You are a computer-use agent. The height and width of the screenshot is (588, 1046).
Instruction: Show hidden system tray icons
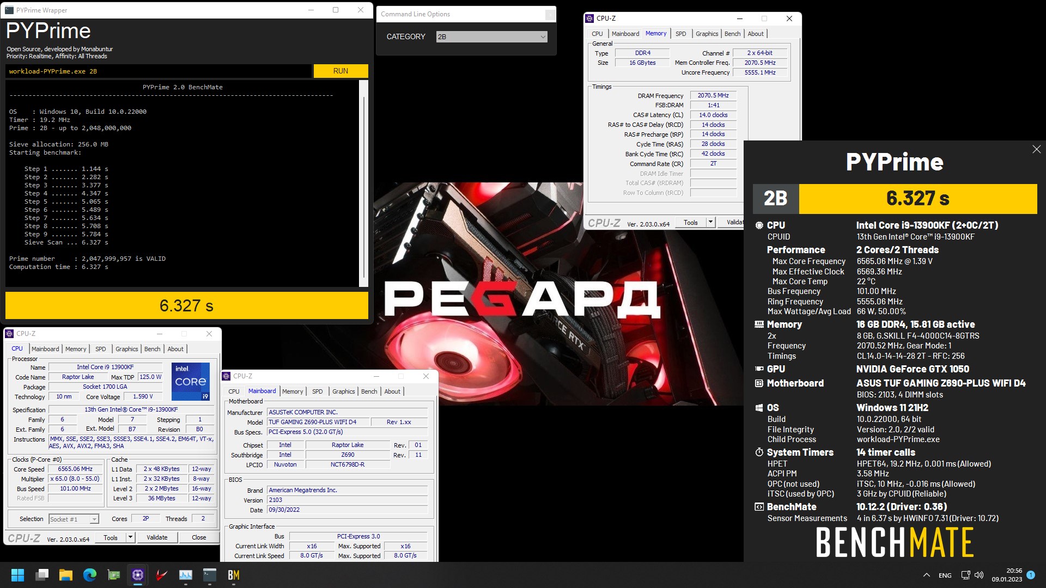pos(927,575)
